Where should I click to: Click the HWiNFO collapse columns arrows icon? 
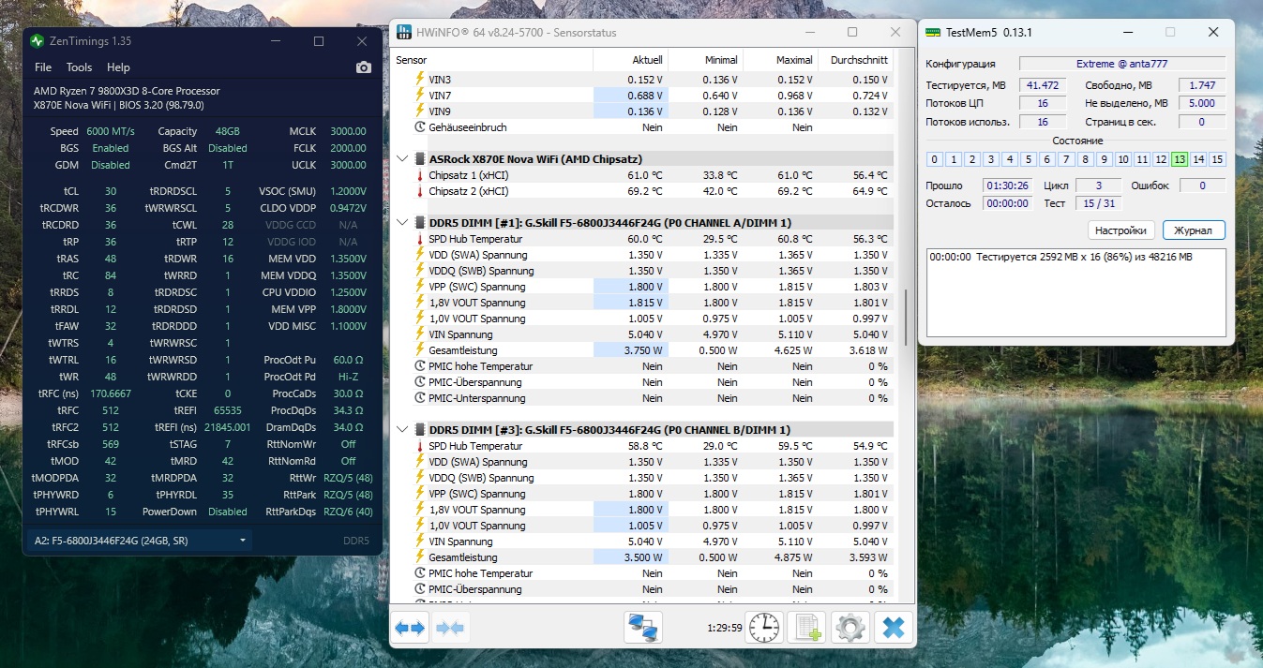point(452,628)
